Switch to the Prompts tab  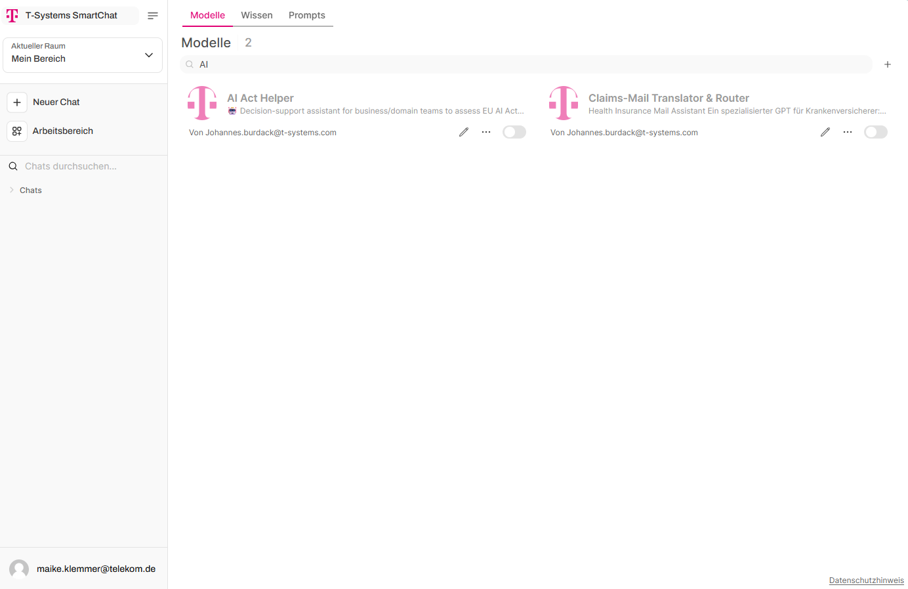[307, 15]
